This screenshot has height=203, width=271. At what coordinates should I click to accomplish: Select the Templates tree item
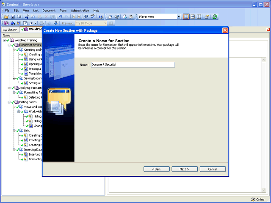click(35, 74)
